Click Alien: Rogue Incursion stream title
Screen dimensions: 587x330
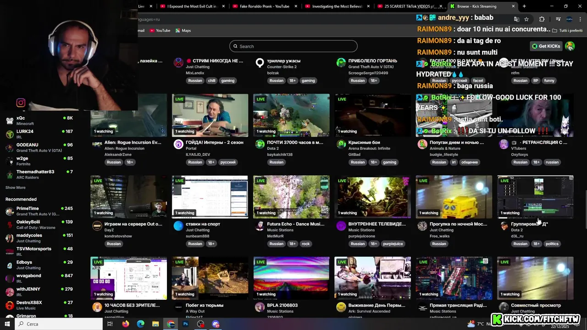133,143
